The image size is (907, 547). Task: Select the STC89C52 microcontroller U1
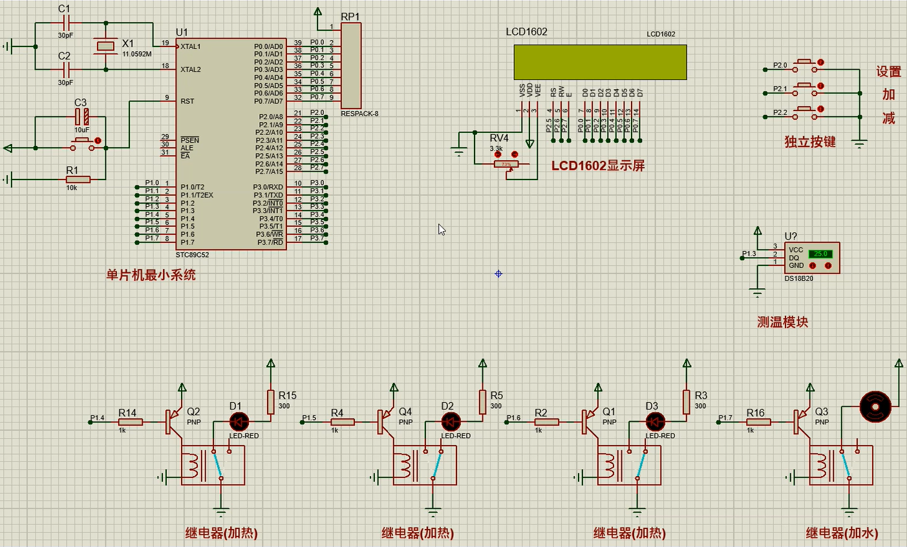coord(231,143)
